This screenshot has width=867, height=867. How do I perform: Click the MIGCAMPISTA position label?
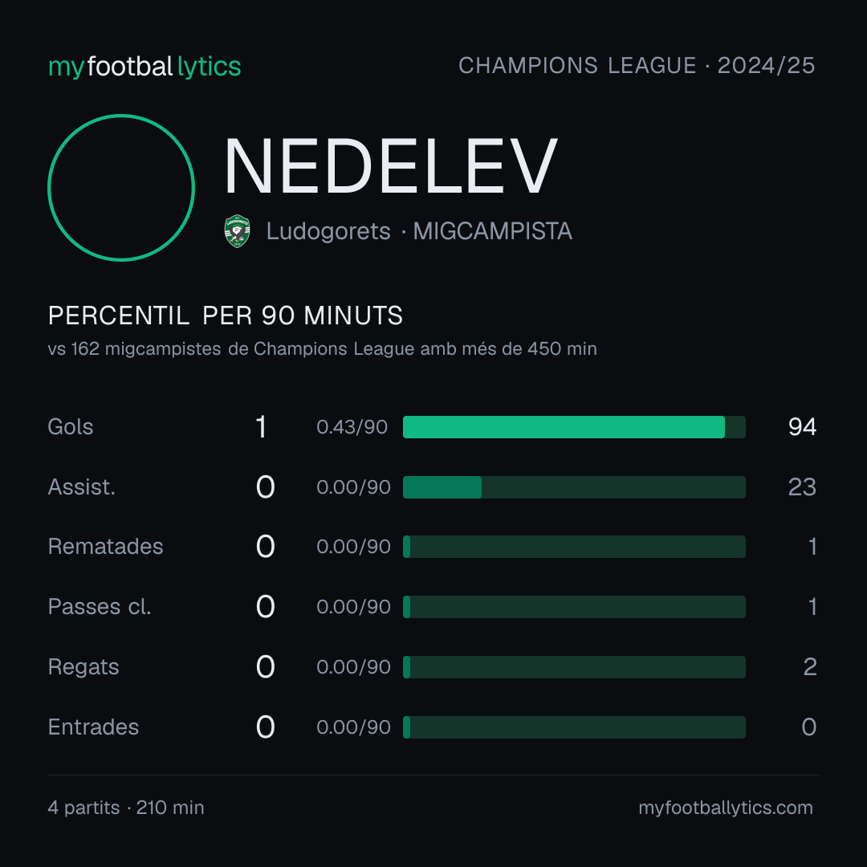[492, 231]
